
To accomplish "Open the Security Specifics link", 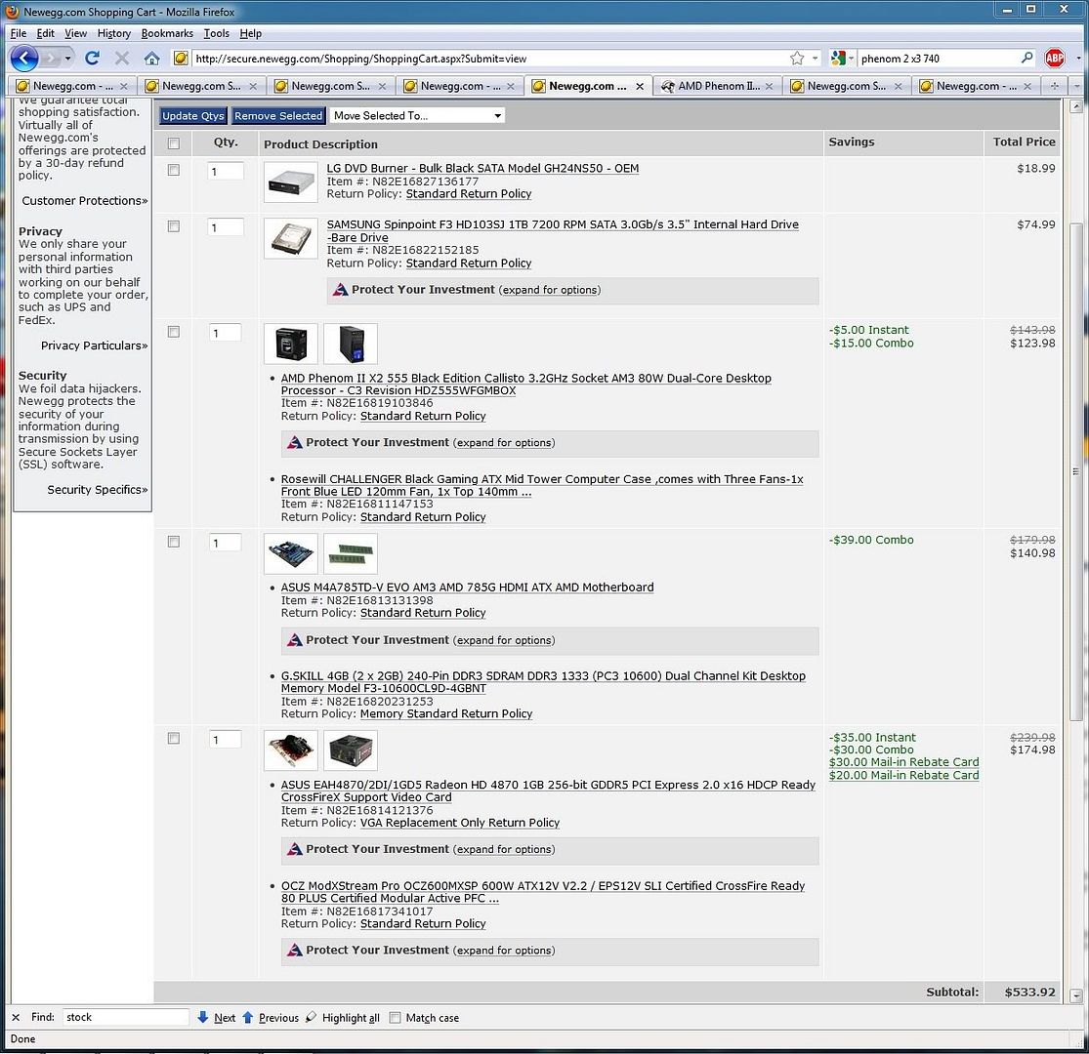I will pos(98,490).
